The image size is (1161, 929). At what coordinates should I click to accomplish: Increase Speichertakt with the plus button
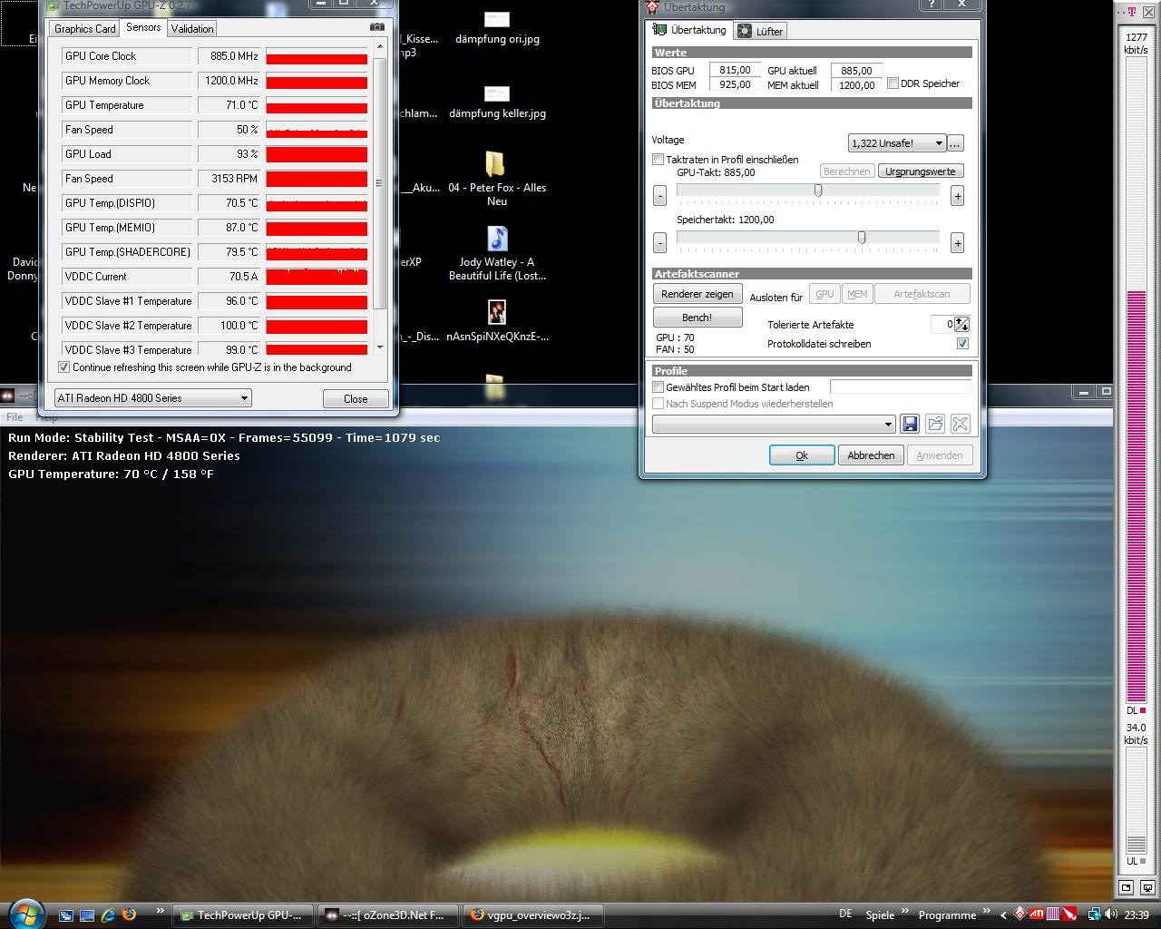pos(957,242)
